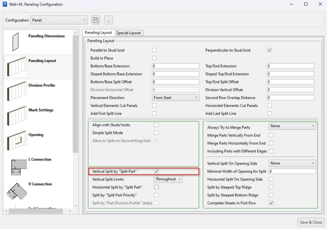Open the Vertical Split Limits dropdown
Viewport: 327px width, 229px height.
click(168, 179)
